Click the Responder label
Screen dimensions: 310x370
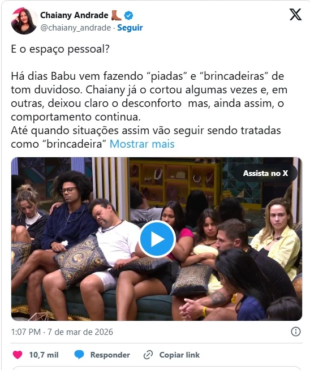click(x=110, y=355)
